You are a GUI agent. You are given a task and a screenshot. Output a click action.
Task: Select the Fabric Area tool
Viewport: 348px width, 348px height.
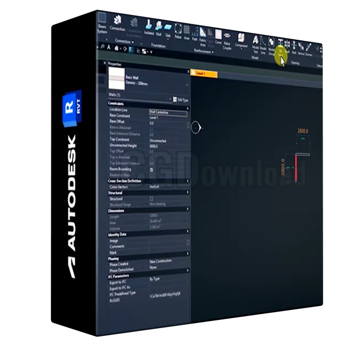[x=203, y=37]
